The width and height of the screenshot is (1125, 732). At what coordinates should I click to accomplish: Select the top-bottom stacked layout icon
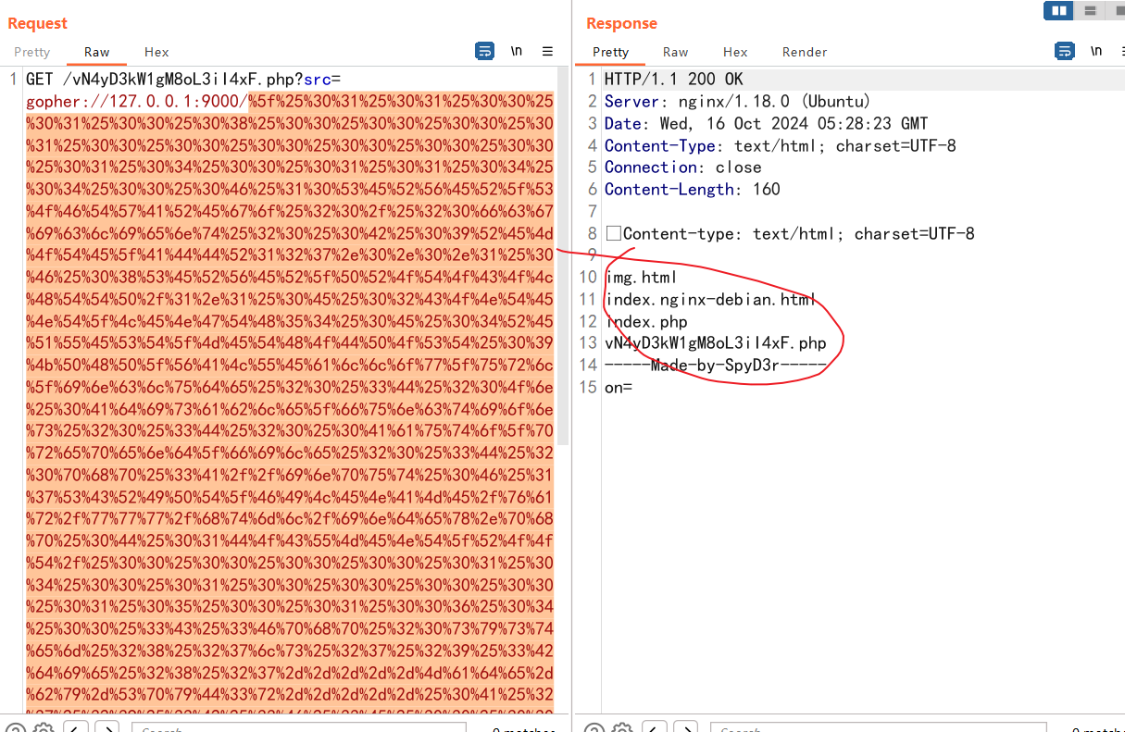pos(1090,11)
